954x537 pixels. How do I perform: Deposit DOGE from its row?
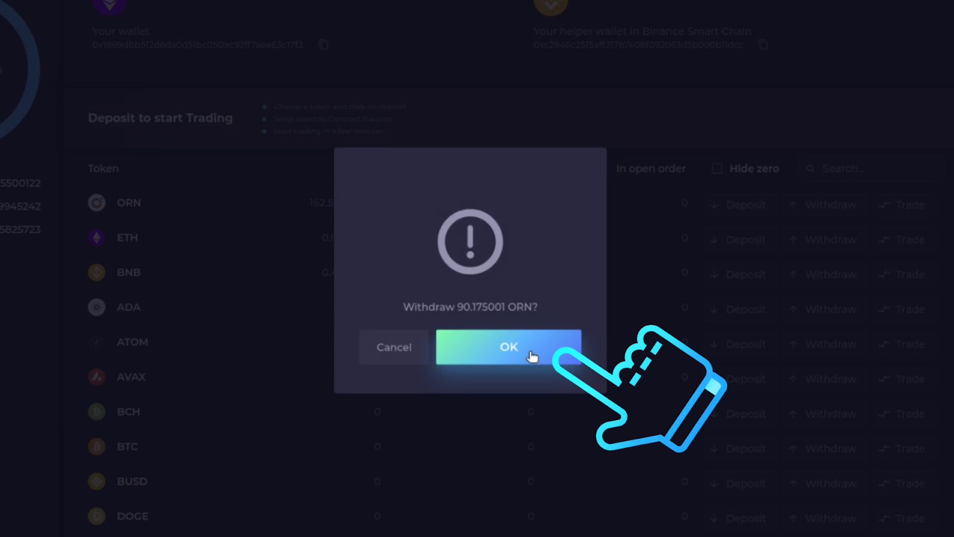click(738, 519)
